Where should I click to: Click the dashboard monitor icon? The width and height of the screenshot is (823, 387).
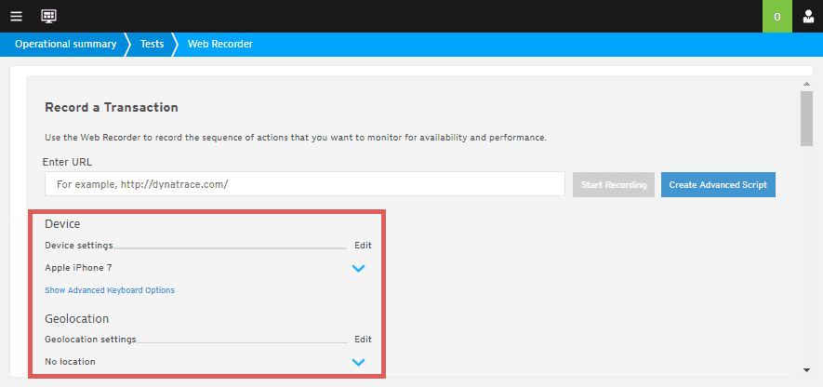pos(48,16)
